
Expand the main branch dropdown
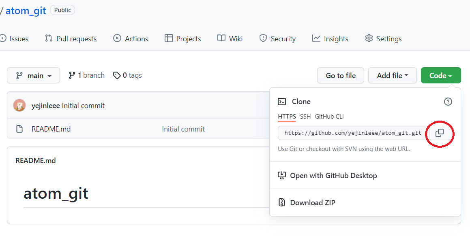(33, 75)
